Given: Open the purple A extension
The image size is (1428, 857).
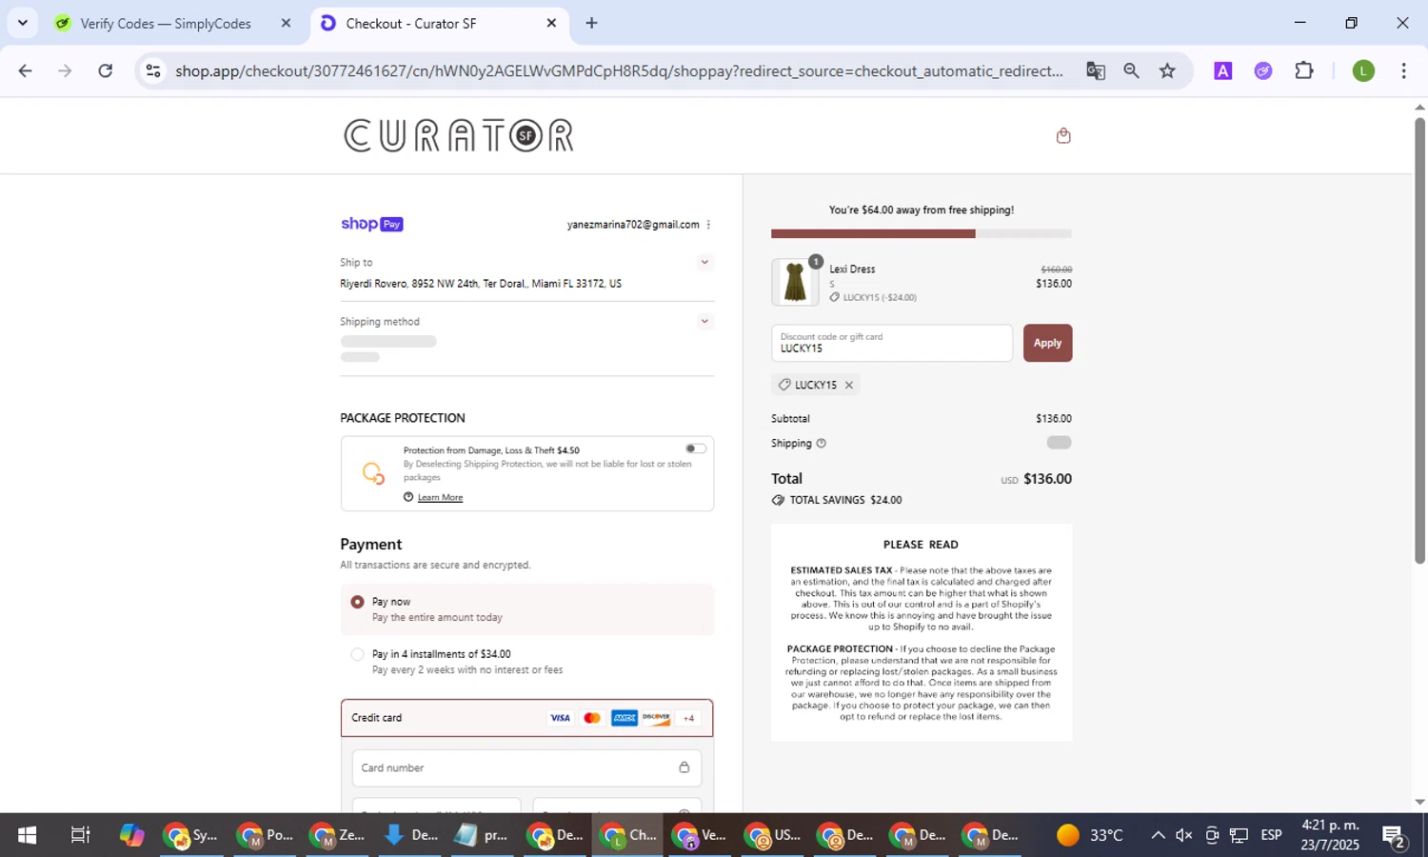Looking at the screenshot, I should pyautogui.click(x=1223, y=70).
